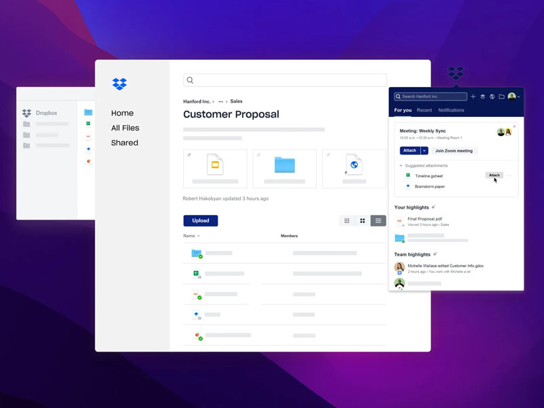Click the Members column header
The image size is (544, 408).
(289, 236)
